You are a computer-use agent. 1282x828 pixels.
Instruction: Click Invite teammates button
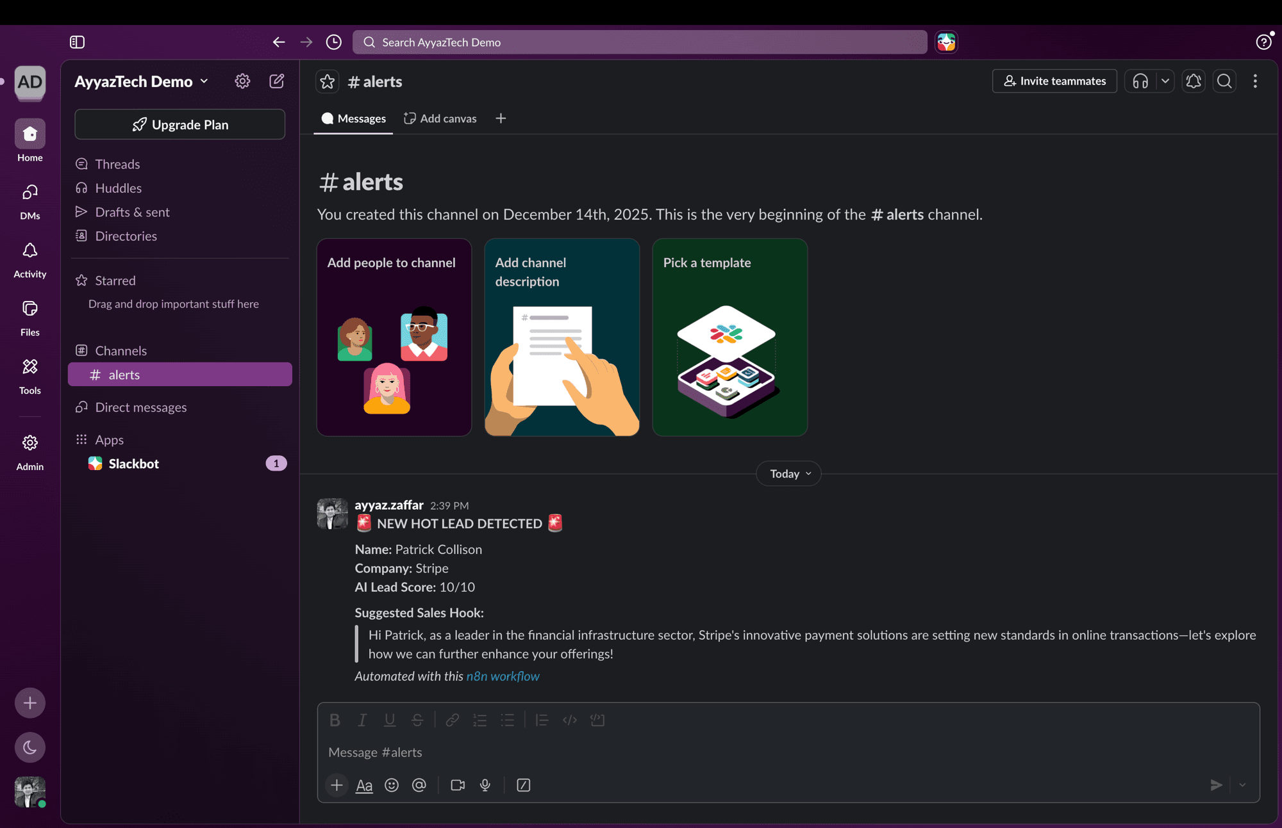[x=1054, y=81]
